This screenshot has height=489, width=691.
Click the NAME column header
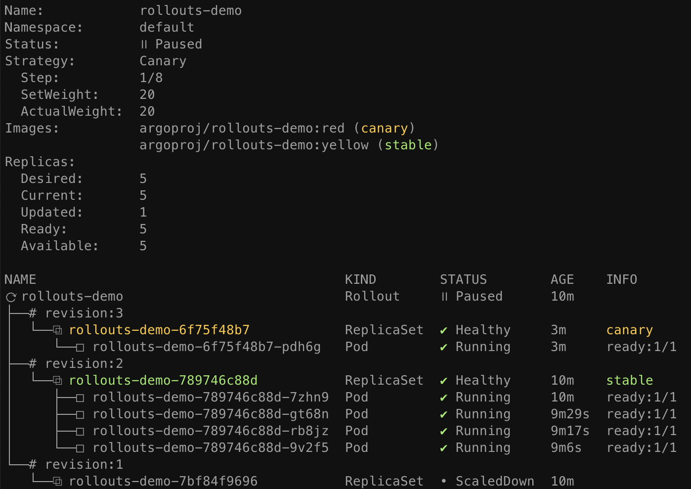pyautogui.click(x=20, y=280)
